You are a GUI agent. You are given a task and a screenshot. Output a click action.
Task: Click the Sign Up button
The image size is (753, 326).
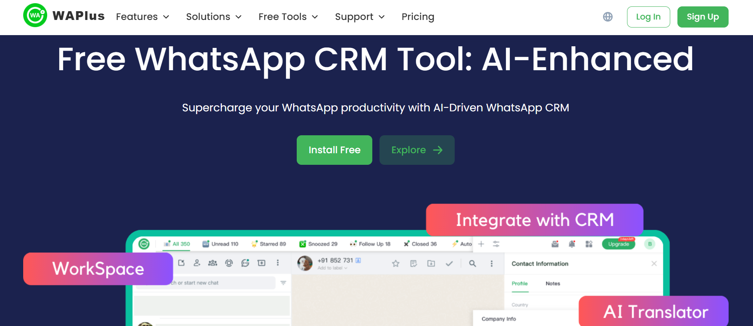point(703,17)
